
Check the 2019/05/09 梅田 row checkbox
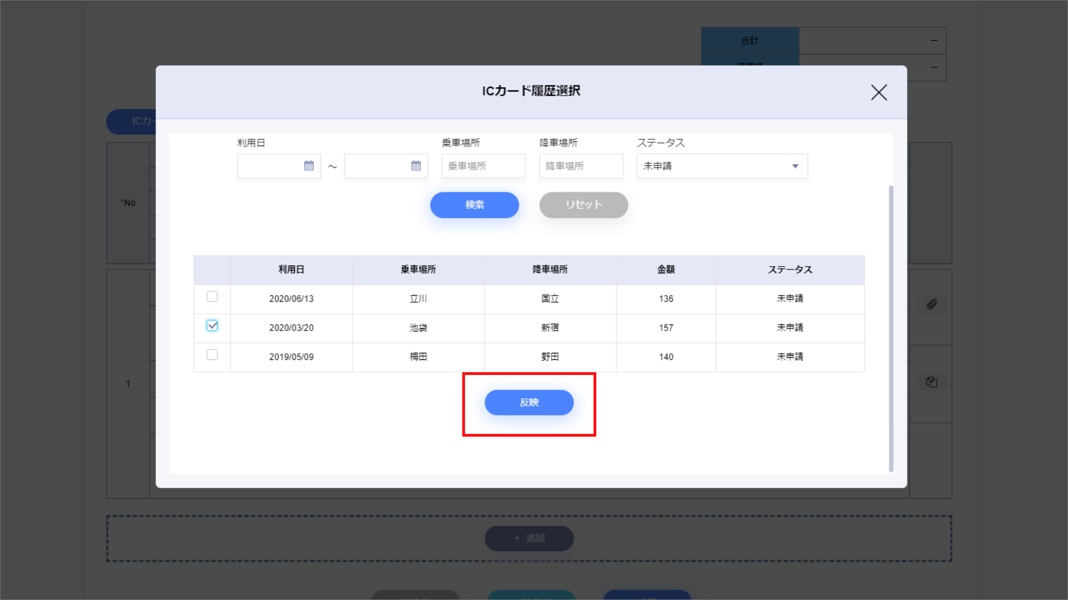[x=212, y=354]
